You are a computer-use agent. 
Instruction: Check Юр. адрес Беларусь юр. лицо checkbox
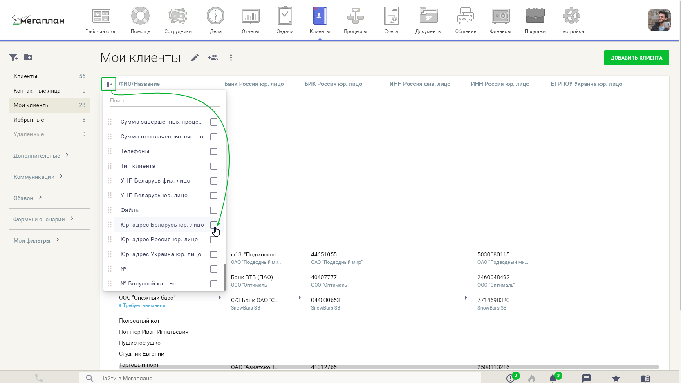[214, 225]
